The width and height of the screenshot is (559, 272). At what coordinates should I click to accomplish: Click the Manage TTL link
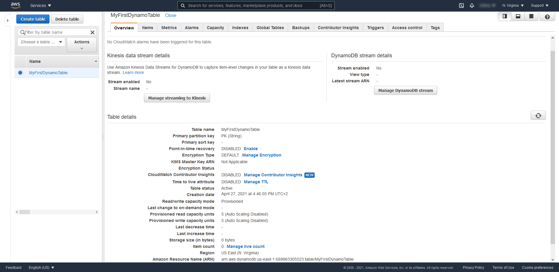(256, 182)
